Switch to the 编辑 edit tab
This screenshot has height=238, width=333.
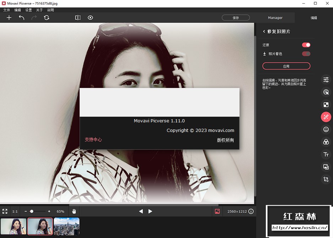[x=314, y=18]
